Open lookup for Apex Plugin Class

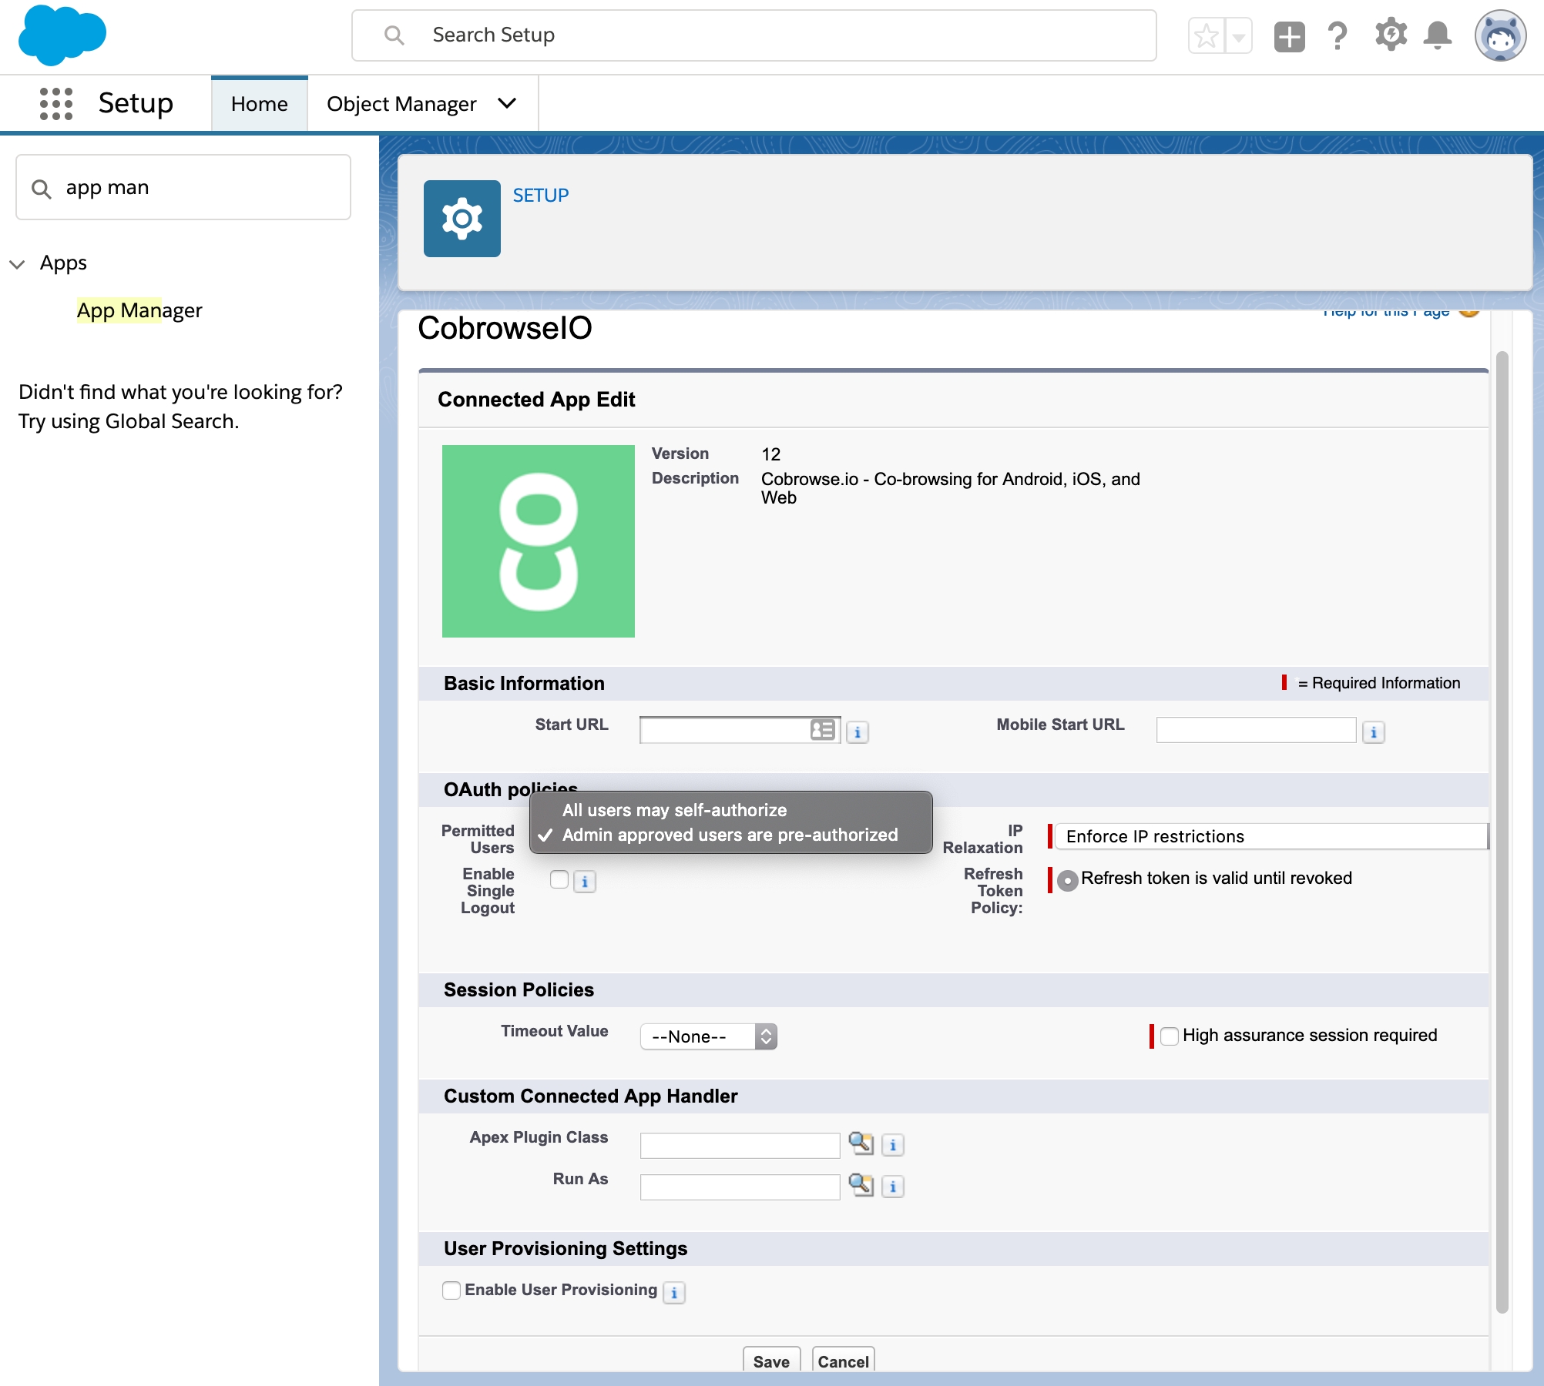coord(861,1143)
